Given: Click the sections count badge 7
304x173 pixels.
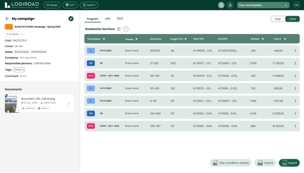Looking at the screenshot, I should tap(126, 29).
